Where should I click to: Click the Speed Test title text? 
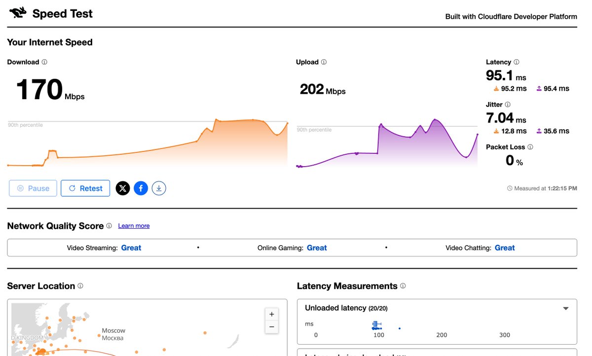coord(63,14)
